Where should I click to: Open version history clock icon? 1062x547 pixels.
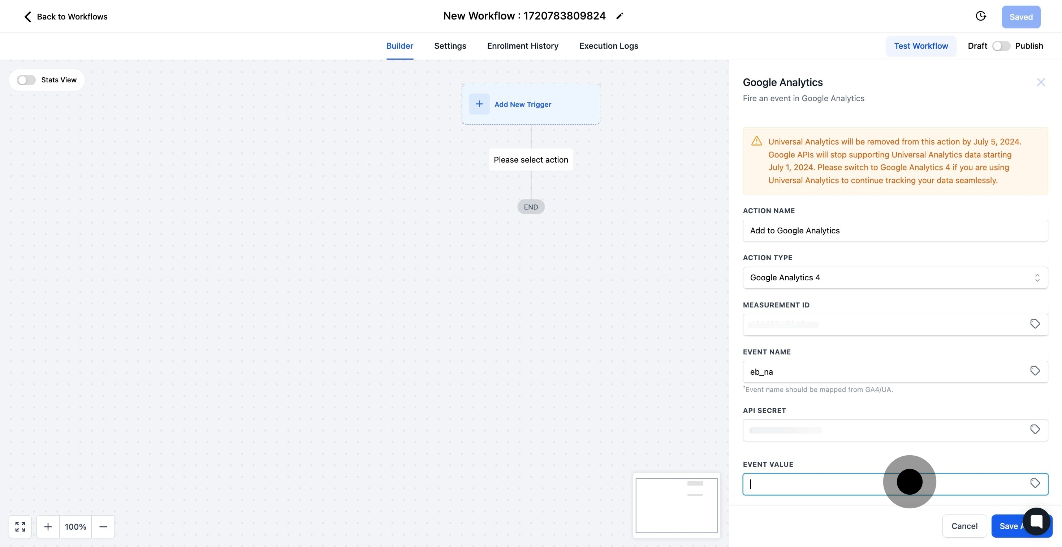click(x=981, y=16)
